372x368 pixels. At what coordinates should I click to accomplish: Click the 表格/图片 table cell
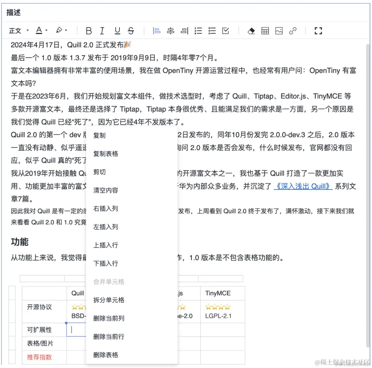point(44,343)
